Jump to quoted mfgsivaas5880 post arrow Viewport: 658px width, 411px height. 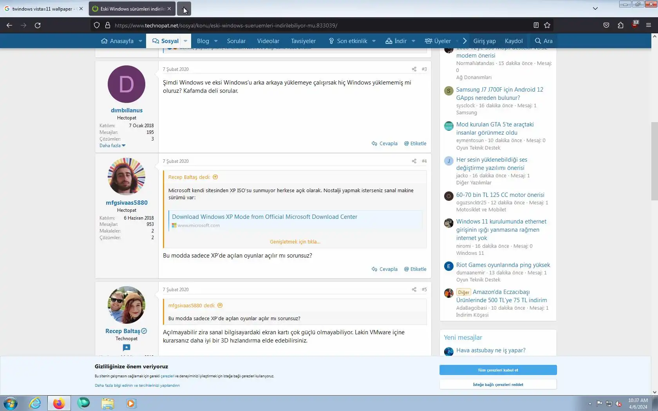point(220,305)
